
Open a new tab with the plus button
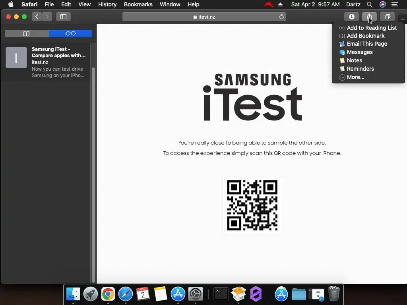click(403, 19)
